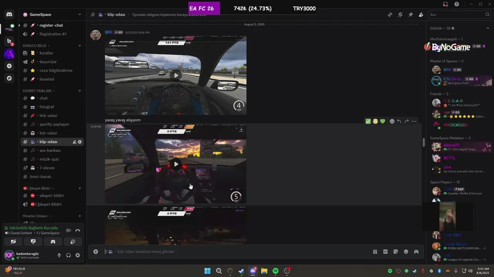
Task: Toggle channel notification mute bell
Action: (400, 15)
